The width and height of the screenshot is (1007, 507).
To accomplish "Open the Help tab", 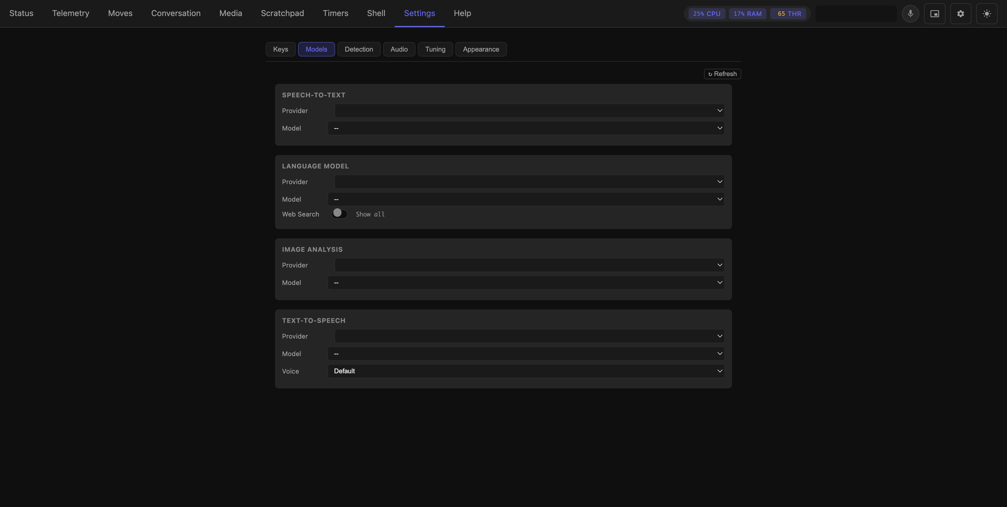I will [x=462, y=13].
